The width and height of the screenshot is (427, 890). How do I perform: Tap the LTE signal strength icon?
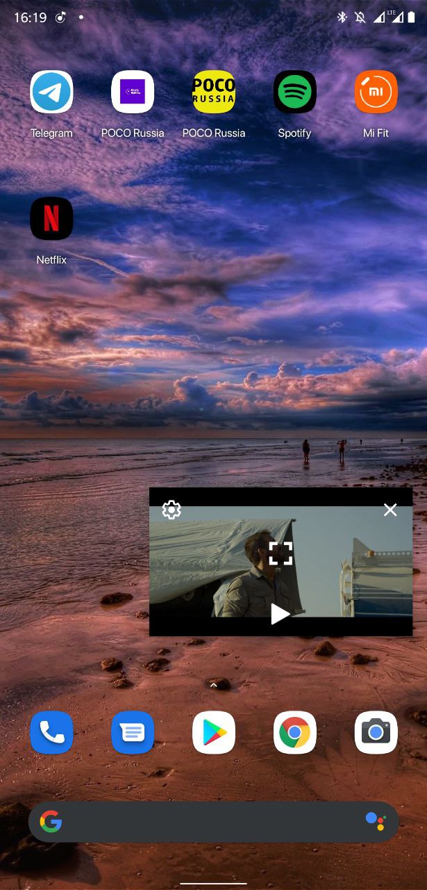[396, 16]
